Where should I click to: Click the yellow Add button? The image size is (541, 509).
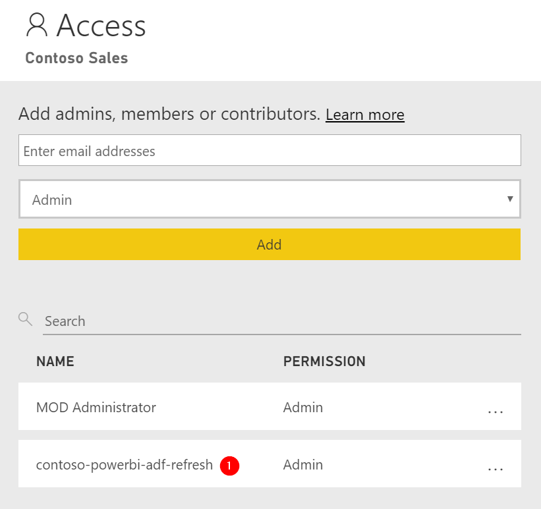coord(270,244)
